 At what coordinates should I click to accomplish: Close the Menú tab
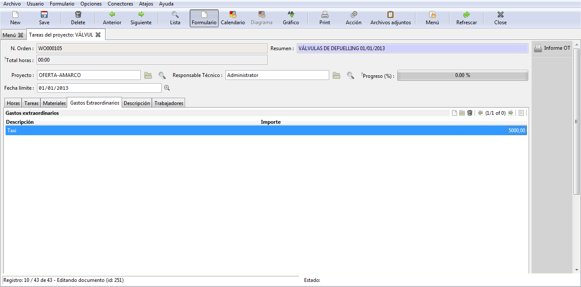tap(20, 35)
